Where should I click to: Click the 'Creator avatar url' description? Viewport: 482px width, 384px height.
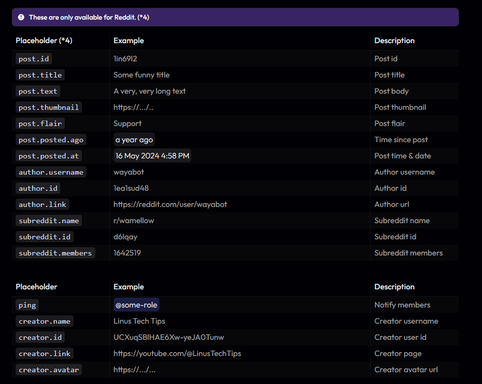point(406,370)
